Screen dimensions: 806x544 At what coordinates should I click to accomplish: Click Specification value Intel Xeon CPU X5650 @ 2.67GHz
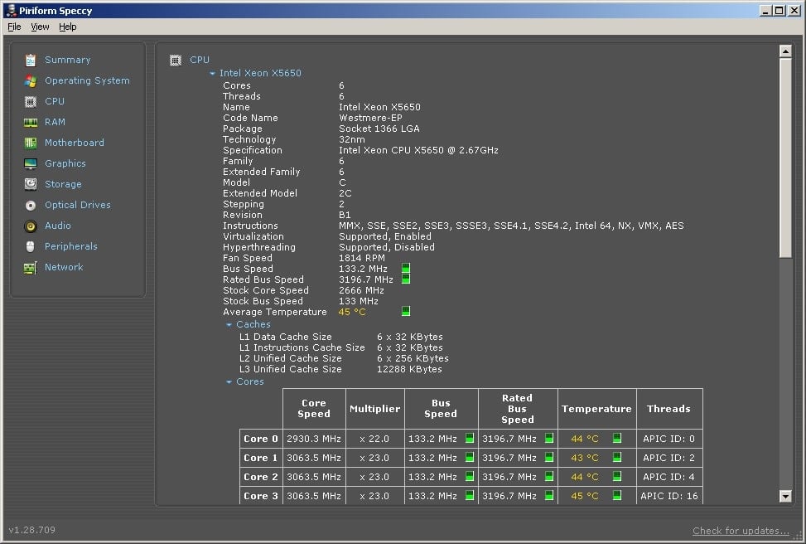click(418, 150)
